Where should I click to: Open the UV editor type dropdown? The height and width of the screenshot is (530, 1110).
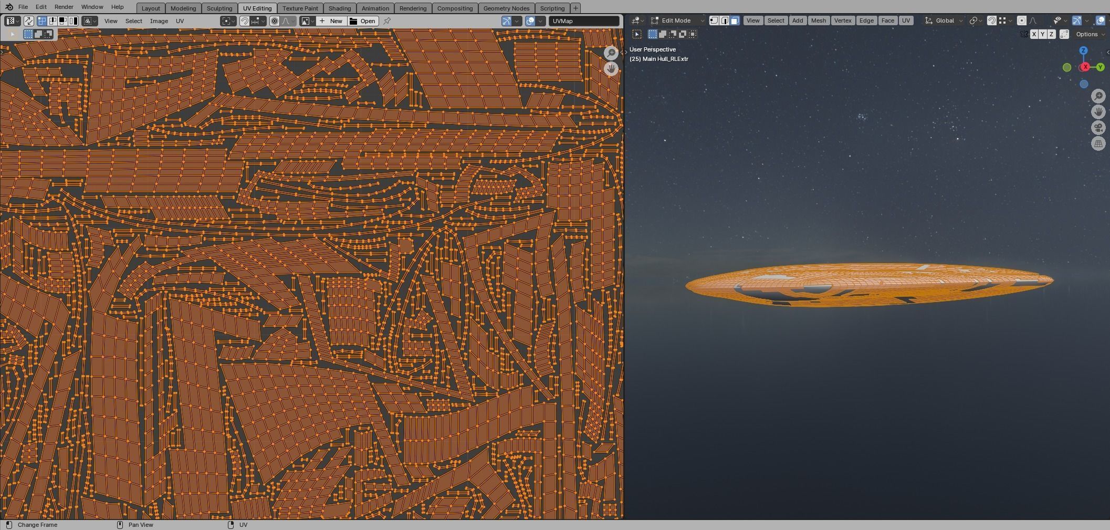click(13, 21)
